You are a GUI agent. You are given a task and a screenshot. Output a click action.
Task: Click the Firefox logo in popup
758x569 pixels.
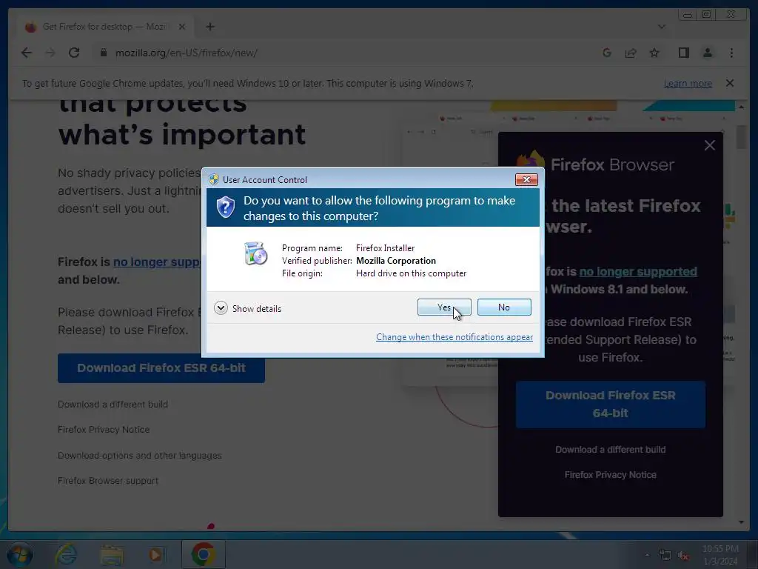coord(530,160)
